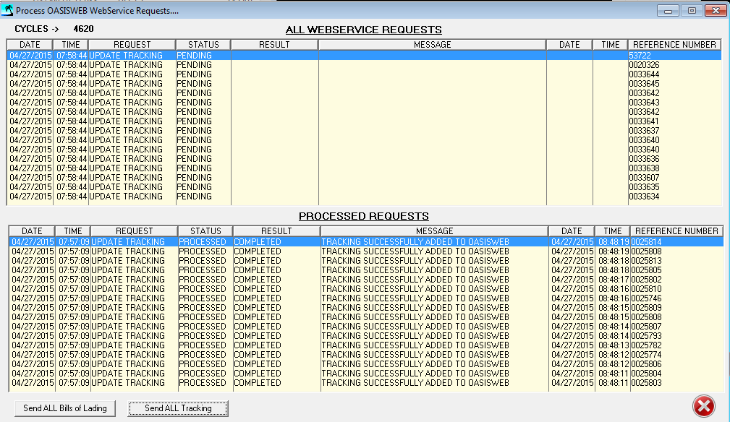The width and height of the screenshot is (730, 422).
Task: Select processed row with reference 0025803
Action: coord(366,383)
